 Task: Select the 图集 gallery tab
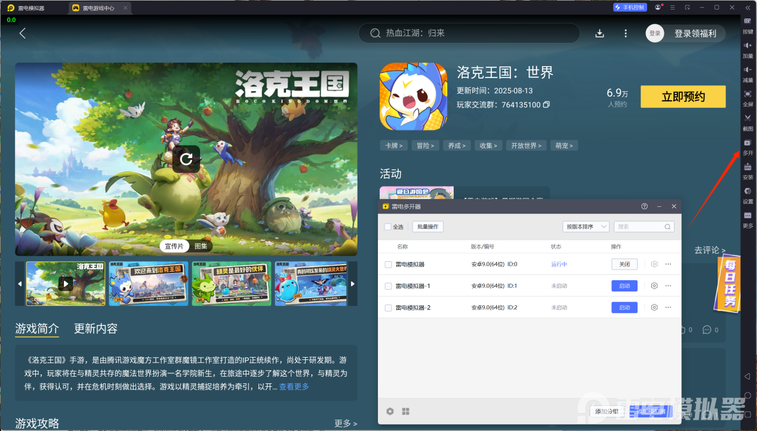[201, 246]
